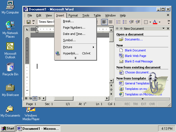Choose Hyperlink menu entry

tap(75, 53)
